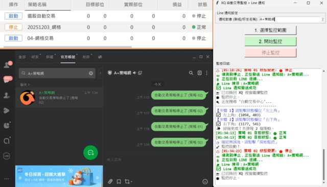Open the emoji sticker picker

tap(205, 181)
